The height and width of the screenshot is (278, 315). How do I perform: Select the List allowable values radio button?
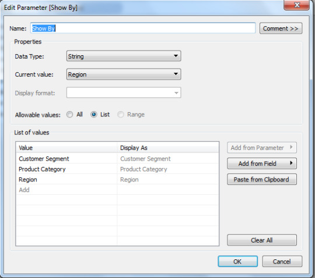click(93, 115)
